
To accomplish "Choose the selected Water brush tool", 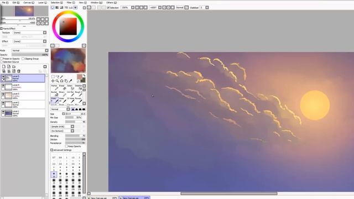I will coord(55,100).
